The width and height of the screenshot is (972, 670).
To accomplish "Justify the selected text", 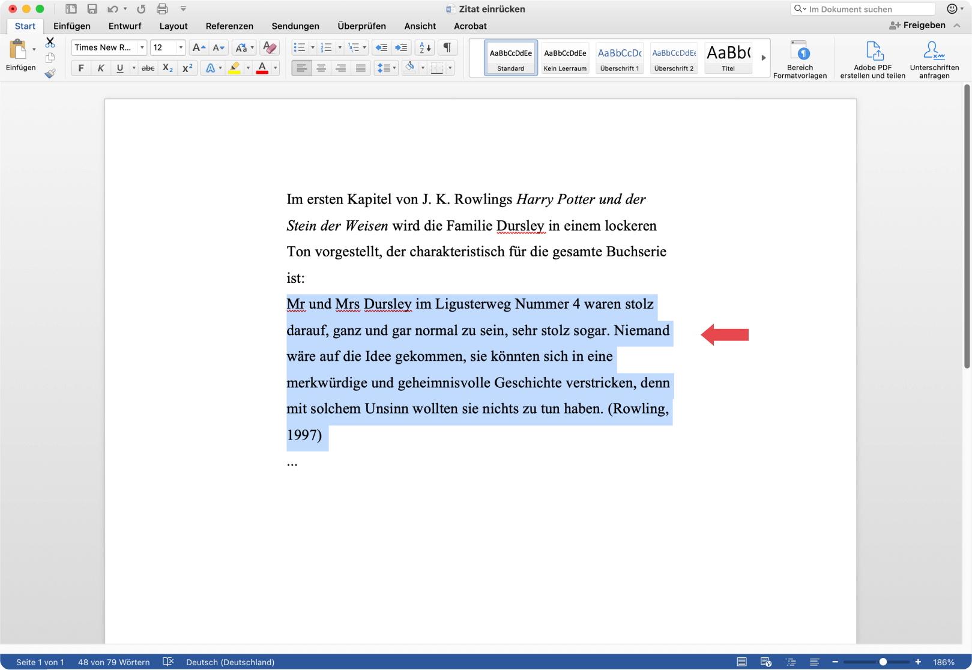I will 360,68.
